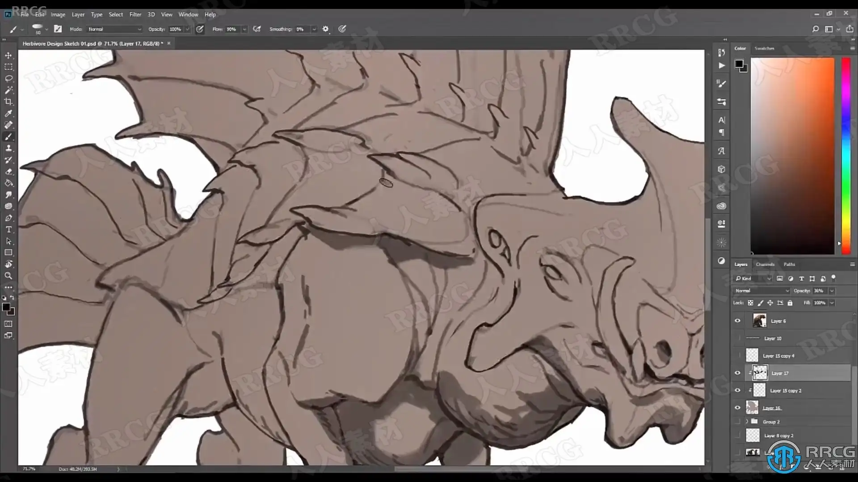Select the Zoom tool

(8, 276)
